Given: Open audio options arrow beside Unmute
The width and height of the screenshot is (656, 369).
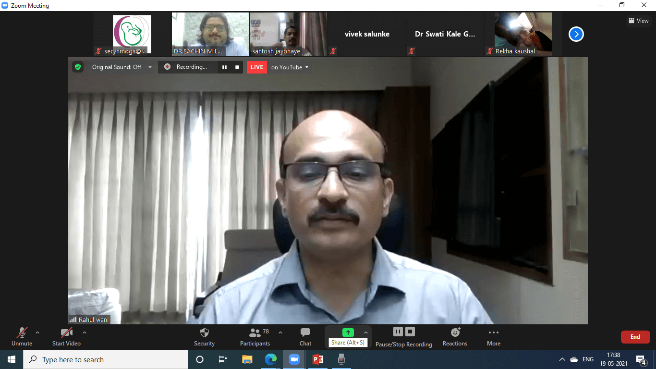Looking at the screenshot, I should click(x=37, y=332).
